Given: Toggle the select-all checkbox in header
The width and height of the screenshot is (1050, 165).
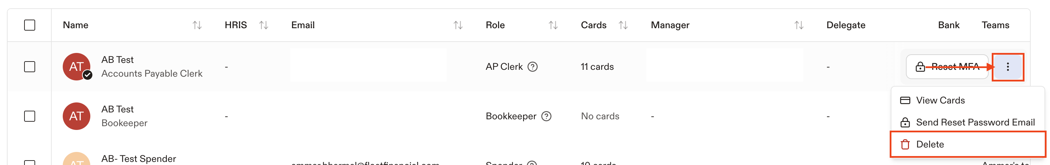Looking at the screenshot, I should [x=30, y=25].
